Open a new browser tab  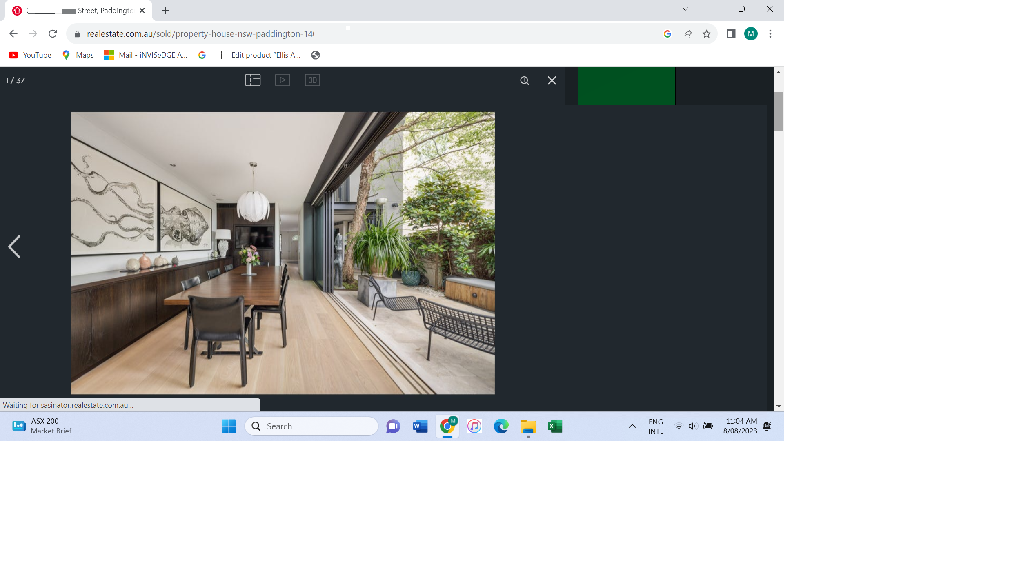point(165,11)
